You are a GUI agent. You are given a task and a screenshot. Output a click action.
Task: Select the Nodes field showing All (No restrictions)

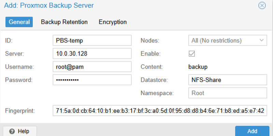tap(228, 40)
